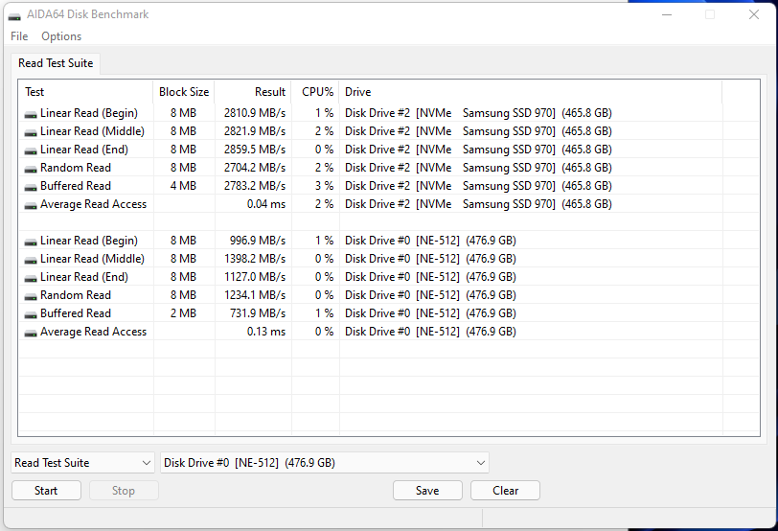Open the Disk Drive #0 selection dropdown
Image resolution: width=778 pixels, height=531 pixels.
pos(325,463)
